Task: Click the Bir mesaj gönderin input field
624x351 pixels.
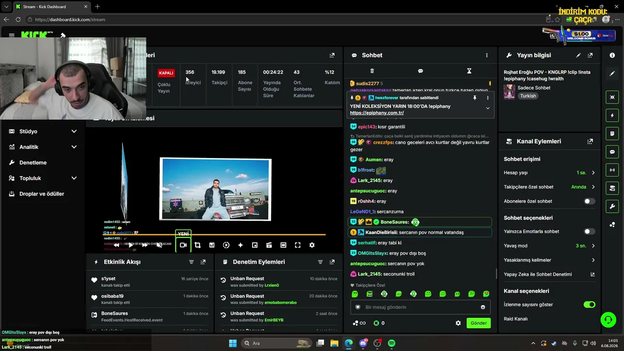Action: [x=420, y=307]
